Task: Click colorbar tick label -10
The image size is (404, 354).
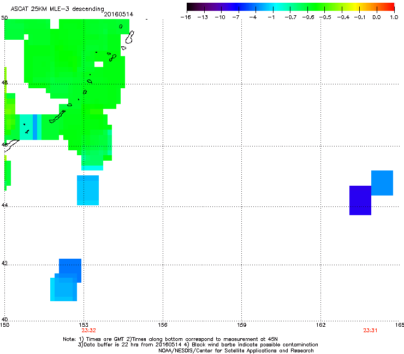Action: click(x=220, y=17)
